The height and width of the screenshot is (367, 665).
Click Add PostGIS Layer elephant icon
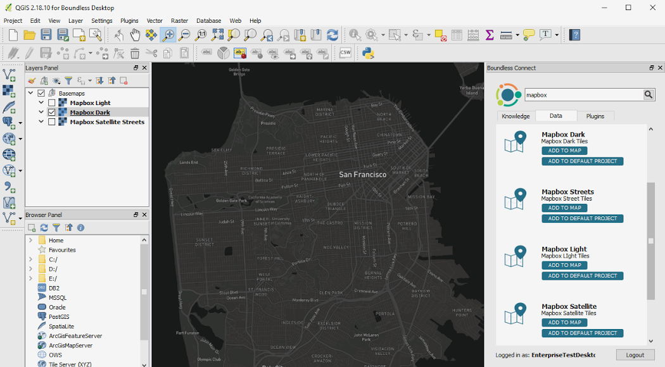point(9,123)
